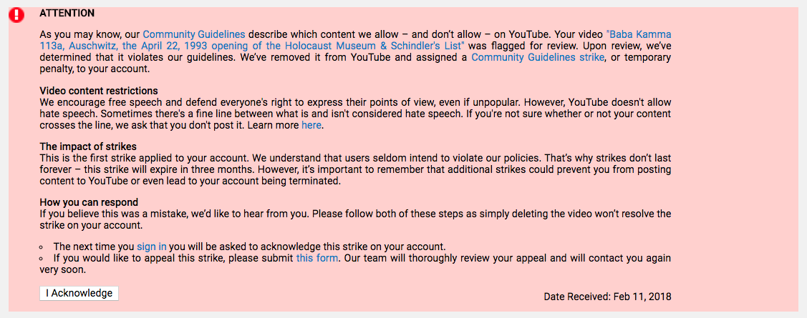807x318 pixels.
Task: Select the "Video content restrictions" heading
Action: coord(99,91)
